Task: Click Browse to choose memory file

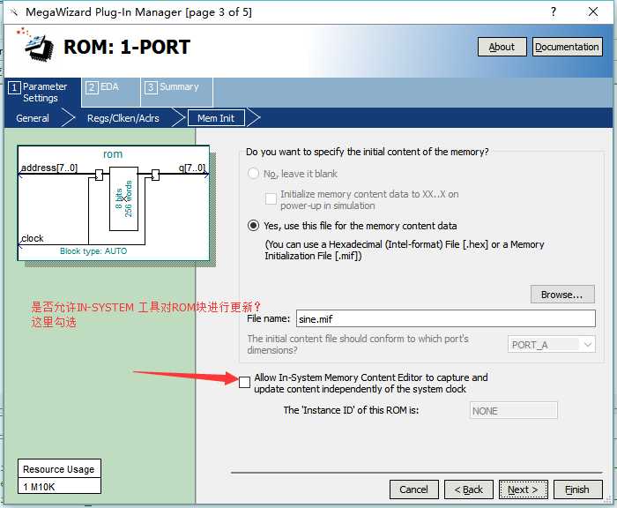Action: pos(562,295)
